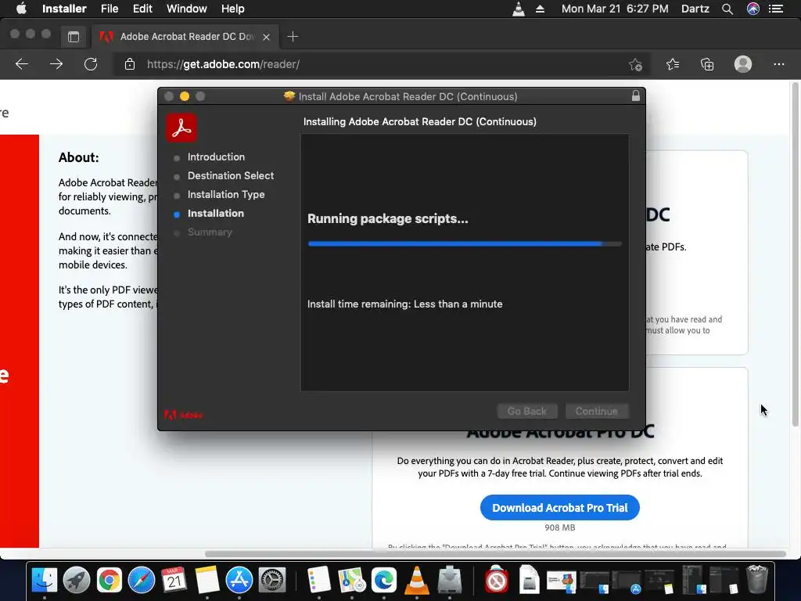Click the date and time in menu bar

tap(615, 9)
